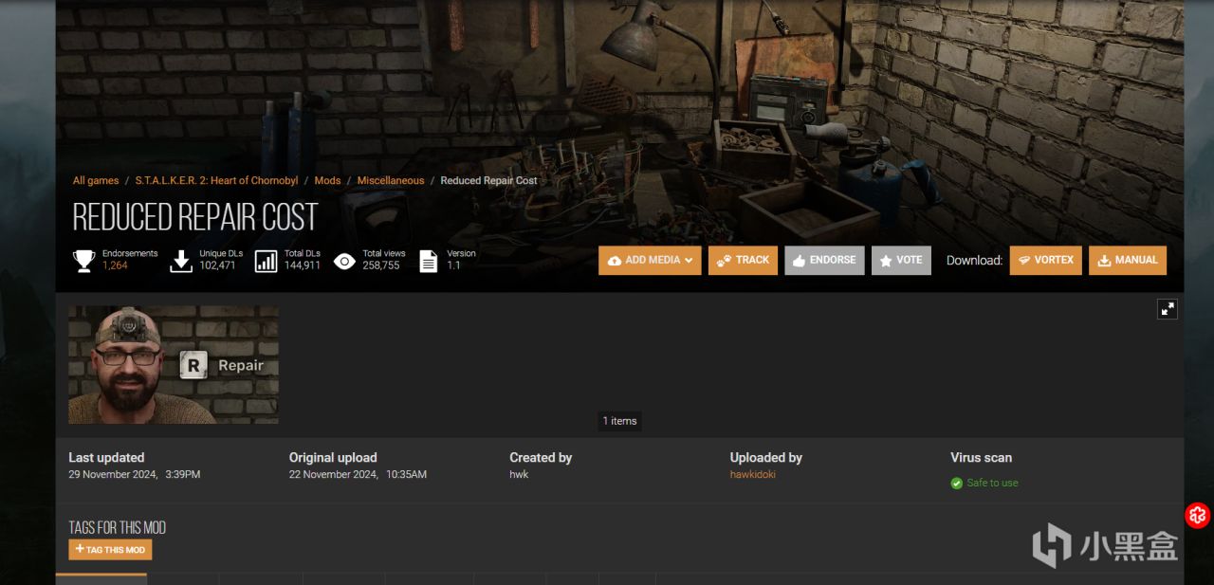Click the 144,911 total downloads value

pyautogui.click(x=303, y=265)
